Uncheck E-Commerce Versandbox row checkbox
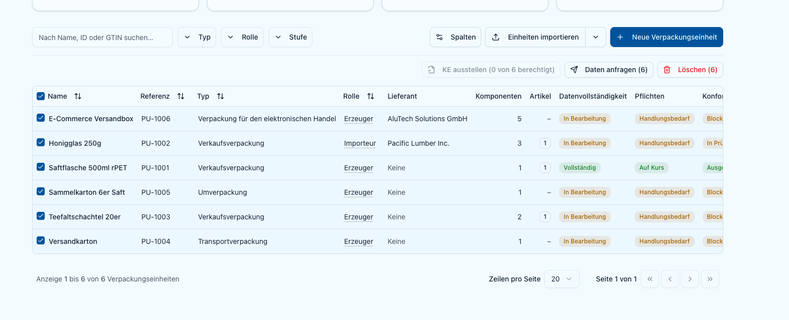 tap(41, 118)
